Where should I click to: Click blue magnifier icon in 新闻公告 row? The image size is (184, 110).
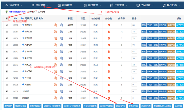coord(61,32)
